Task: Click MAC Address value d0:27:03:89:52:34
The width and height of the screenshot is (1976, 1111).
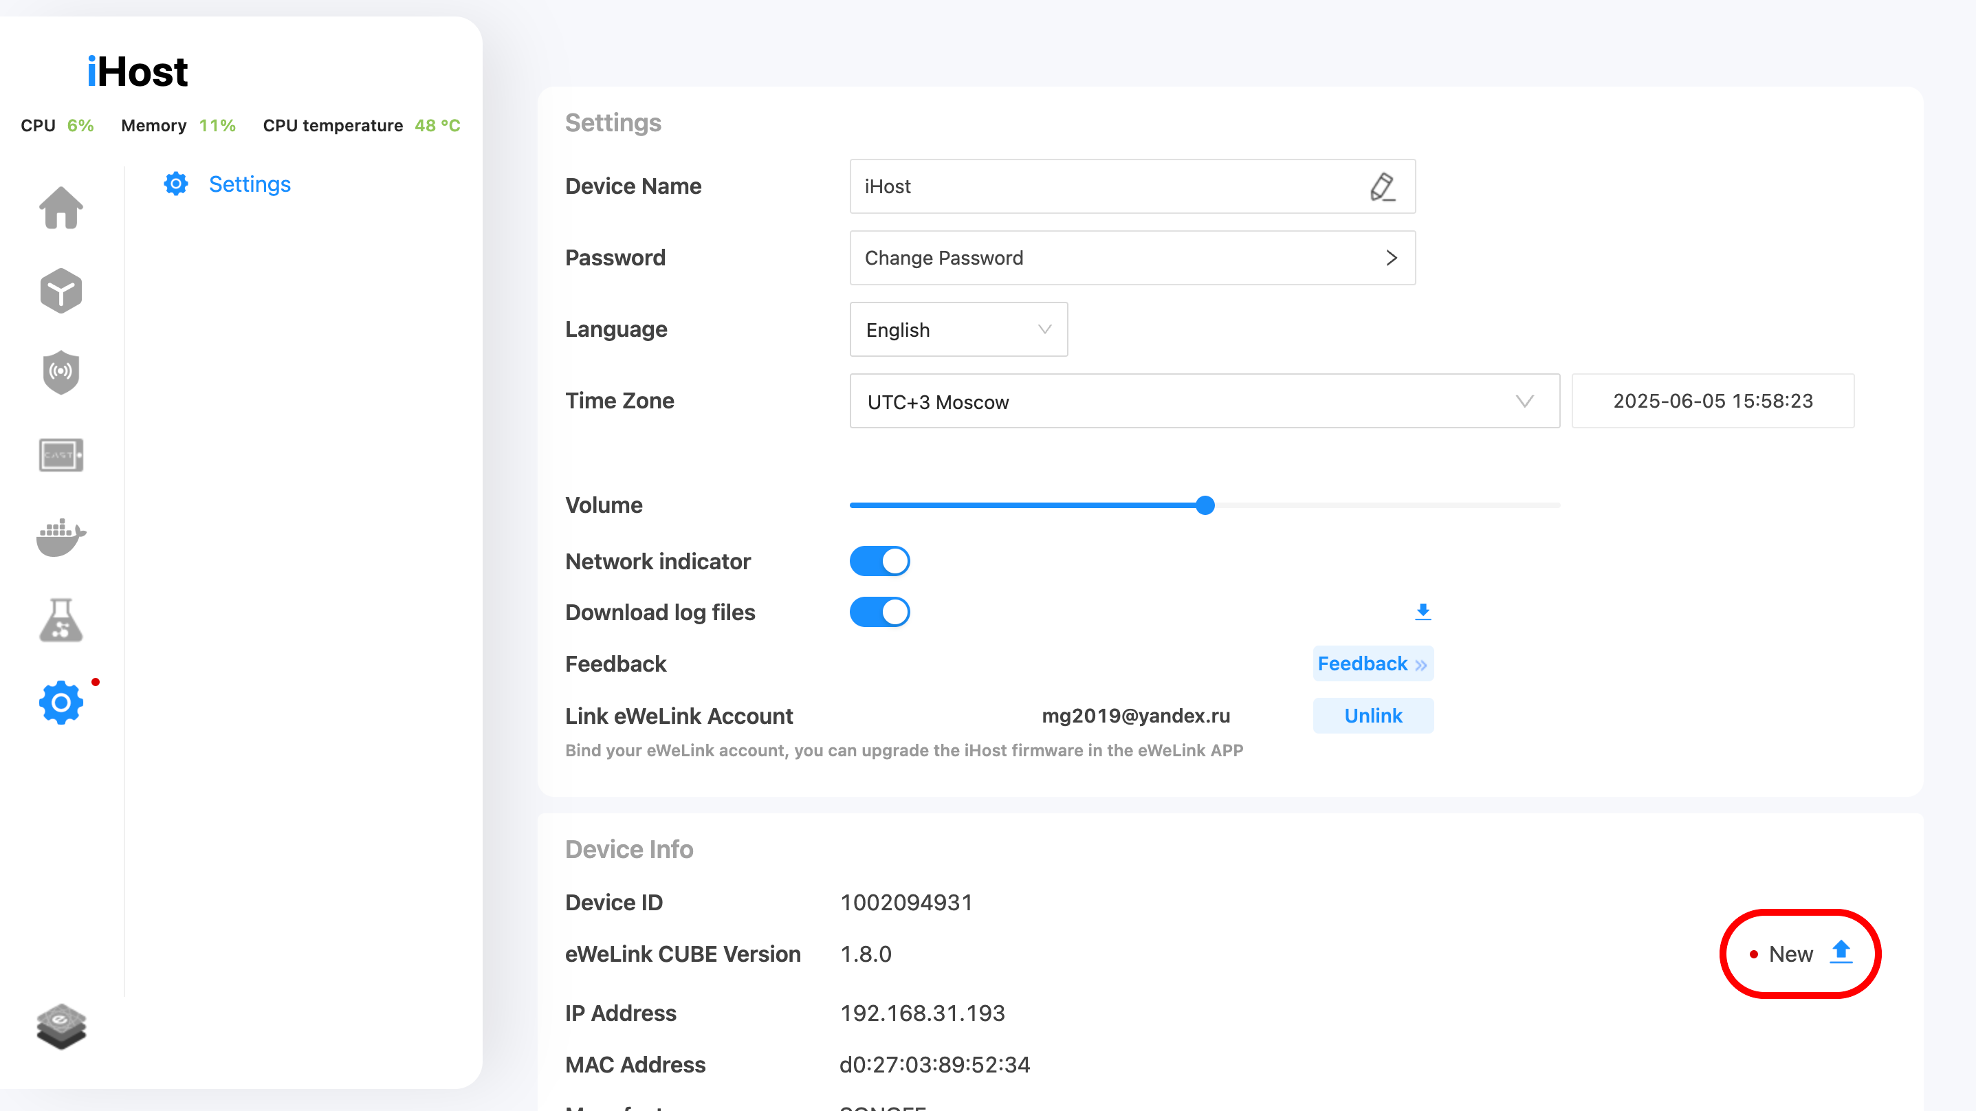Action: tap(934, 1064)
